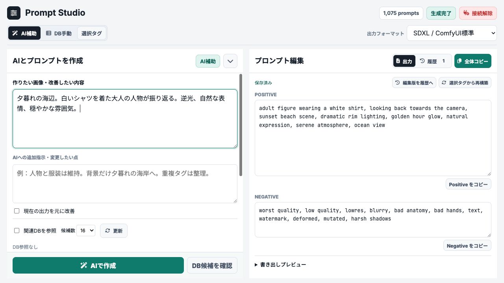
Task: Click Positive をコピー button
Action: point(468,184)
